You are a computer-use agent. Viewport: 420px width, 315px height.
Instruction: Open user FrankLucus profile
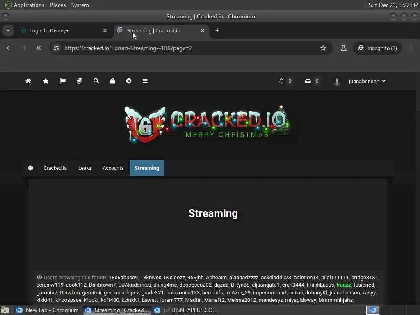[x=320, y=285]
